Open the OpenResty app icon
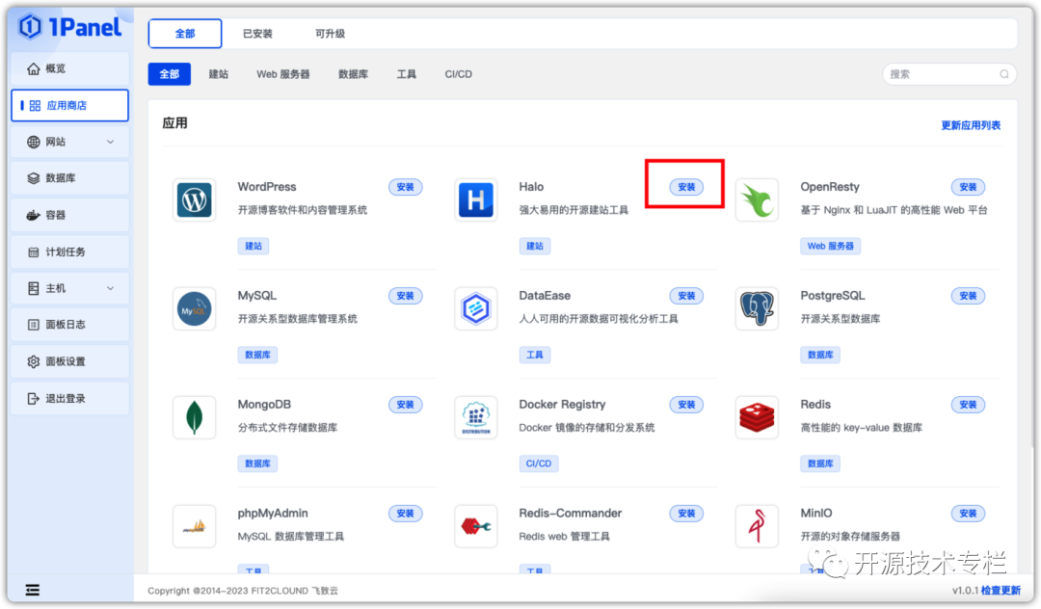The width and height of the screenshot is (1041, 609). point(757,199)
